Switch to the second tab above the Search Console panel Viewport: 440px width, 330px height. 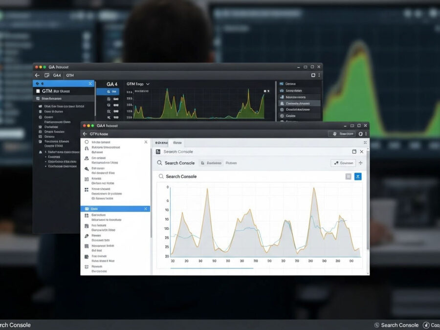click(177, 143)
